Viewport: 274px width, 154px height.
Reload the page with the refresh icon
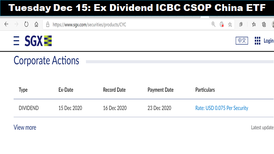click(x=26, y=24)
